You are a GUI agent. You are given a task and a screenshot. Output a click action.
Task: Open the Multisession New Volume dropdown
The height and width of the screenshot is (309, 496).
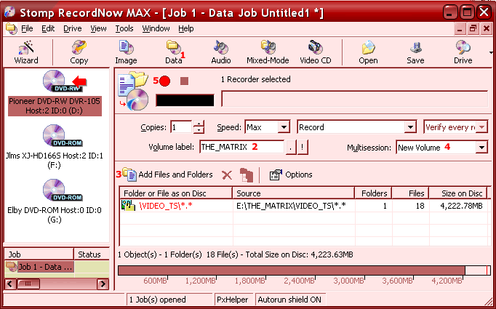tap(481, 148)
